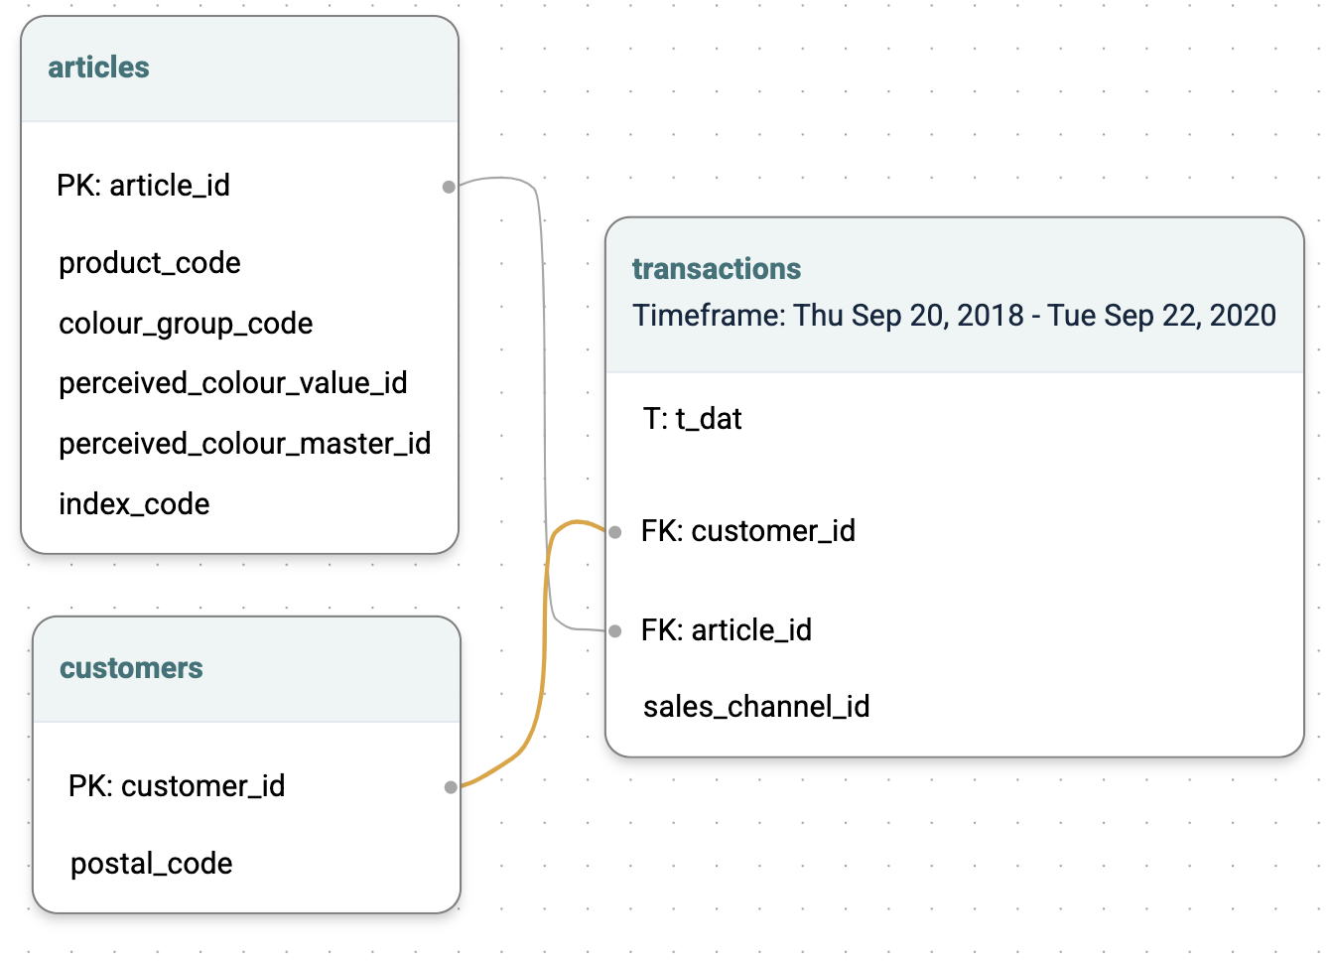The width and height of the screenshot is (1330, 961).
Task: Select the perceived_colour_master_id column
Action: pyautogui.click(x=245, y=444)
